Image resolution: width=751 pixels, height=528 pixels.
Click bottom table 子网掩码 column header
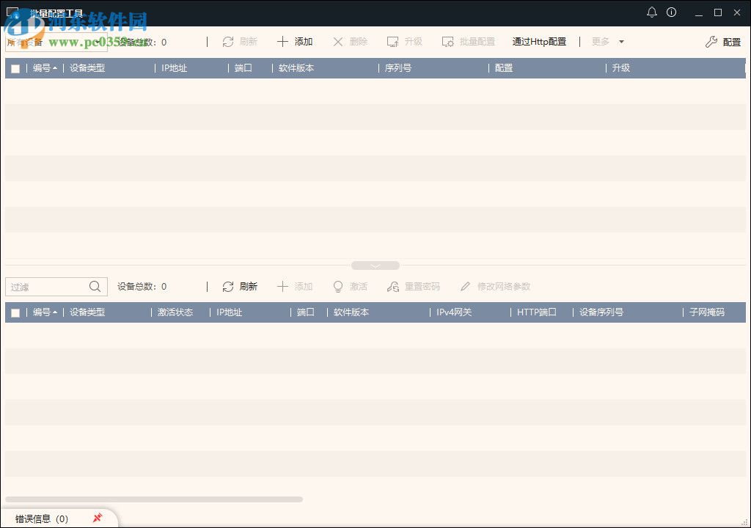pyautogui.click(x=707, y=312)
